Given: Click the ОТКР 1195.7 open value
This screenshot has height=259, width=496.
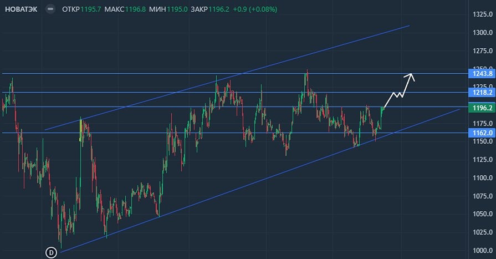Looking at the screenshot, I should (81, 9).
